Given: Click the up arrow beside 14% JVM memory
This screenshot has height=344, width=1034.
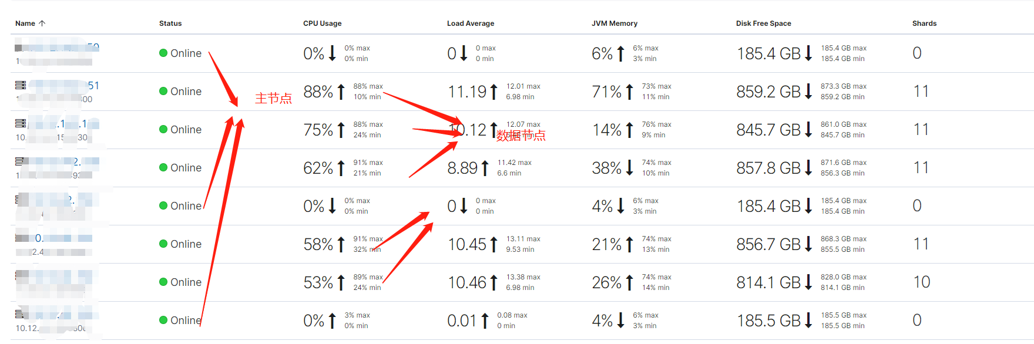Looking at the screenshot, I should click(x=629, y=130).
